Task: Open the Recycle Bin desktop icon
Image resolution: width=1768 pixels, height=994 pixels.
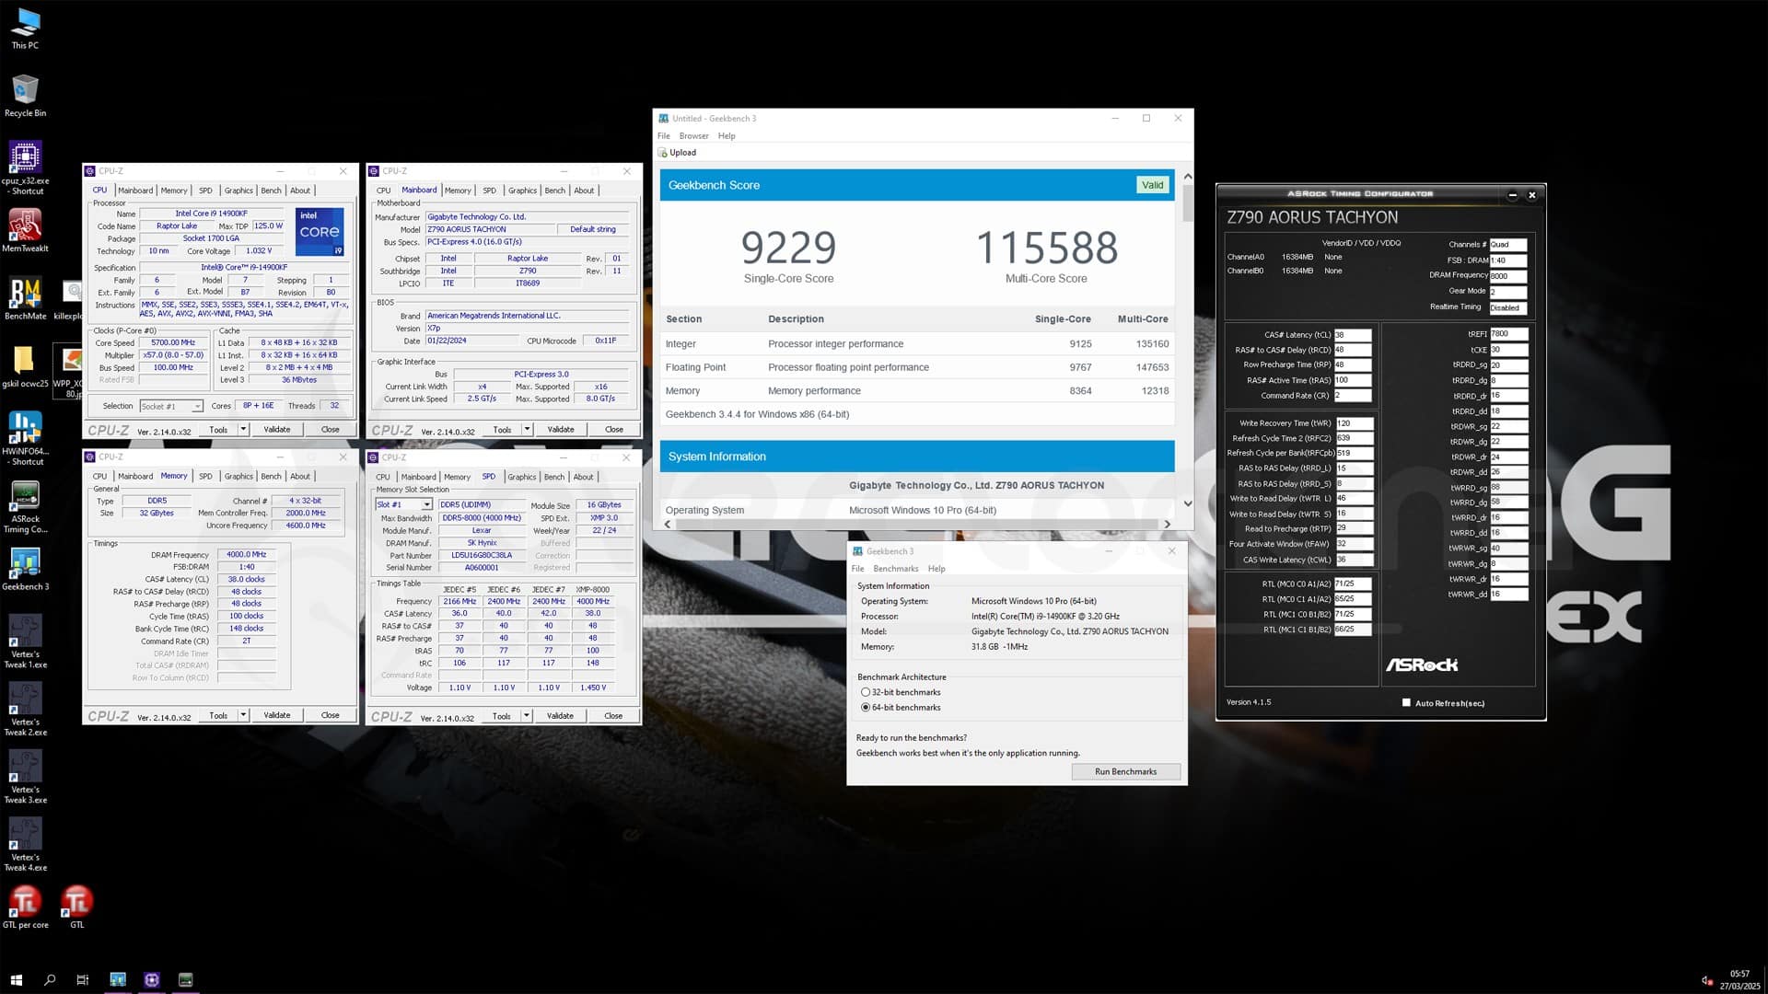Action: click(25, 96)
